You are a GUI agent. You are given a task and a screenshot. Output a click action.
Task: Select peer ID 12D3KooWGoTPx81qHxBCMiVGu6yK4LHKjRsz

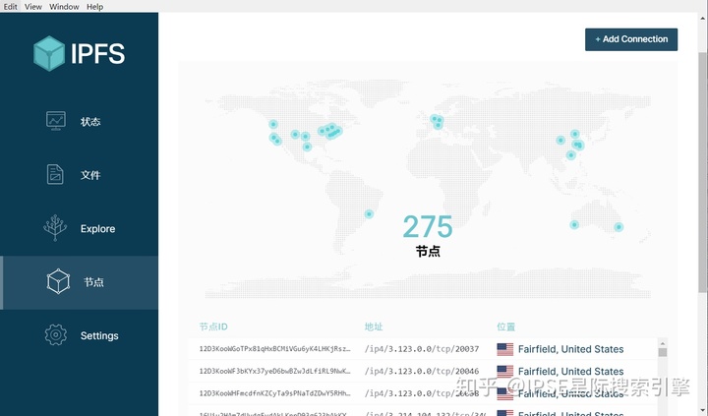pos(274,349)
